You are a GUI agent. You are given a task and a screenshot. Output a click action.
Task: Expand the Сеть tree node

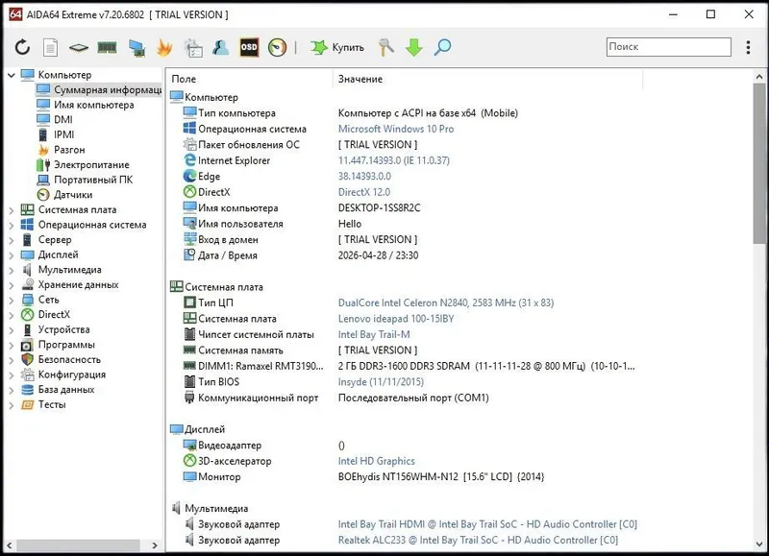12,301
